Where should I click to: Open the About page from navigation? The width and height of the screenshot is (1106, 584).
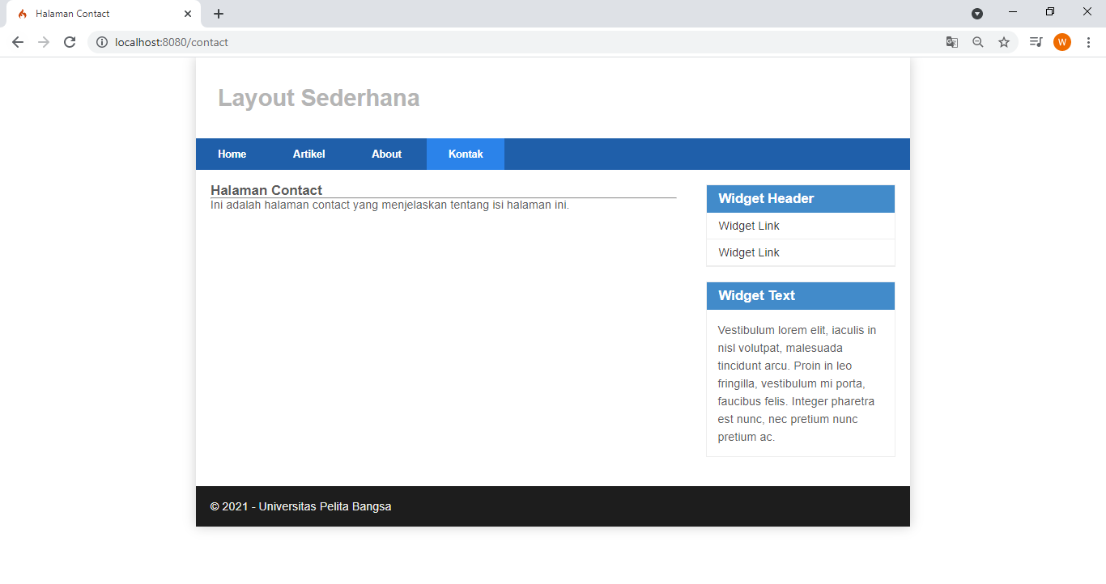coord(387,154)
